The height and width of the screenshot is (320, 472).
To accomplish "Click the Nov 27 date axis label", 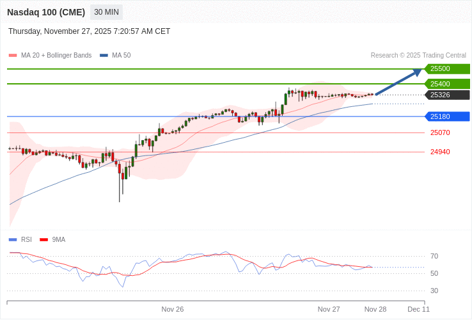I will tap(329, 310).
